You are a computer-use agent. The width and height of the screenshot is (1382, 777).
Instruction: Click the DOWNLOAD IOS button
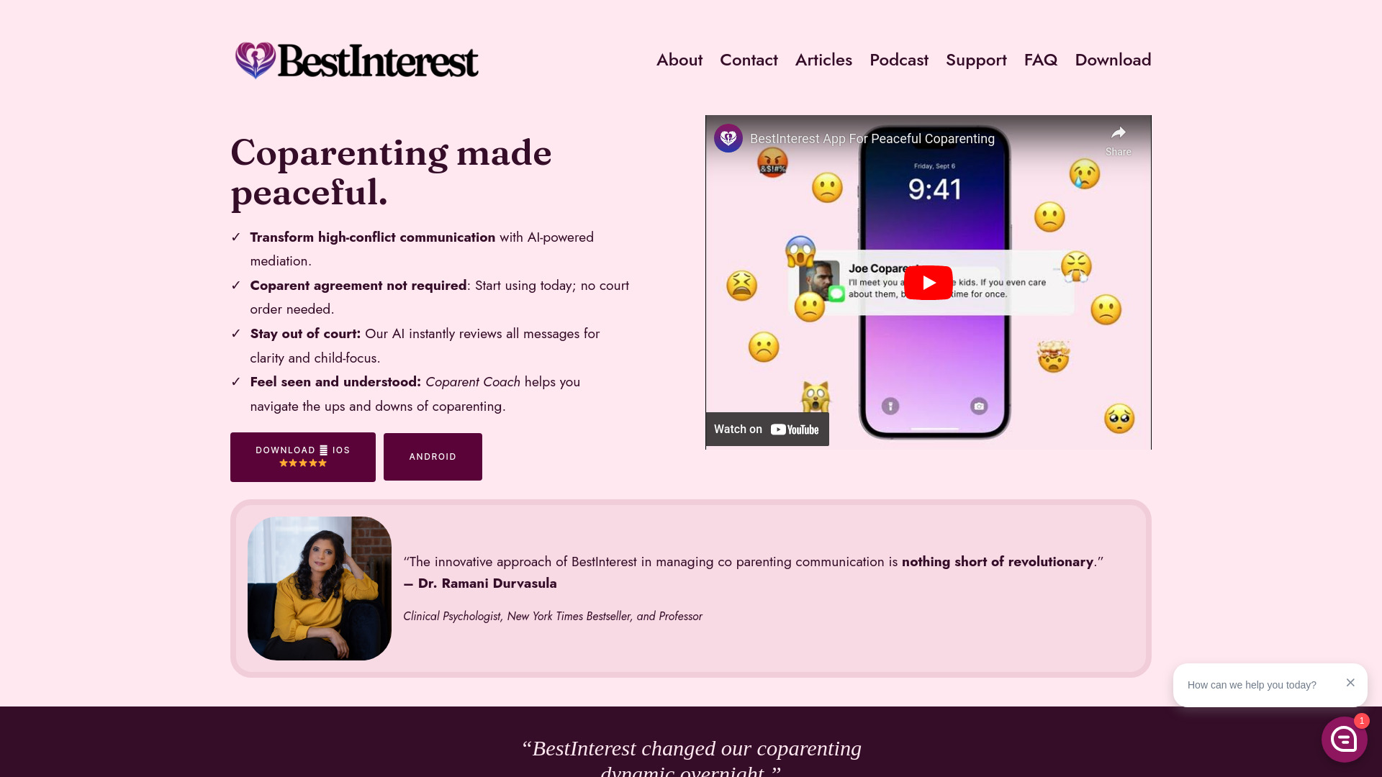pos(303,456)
